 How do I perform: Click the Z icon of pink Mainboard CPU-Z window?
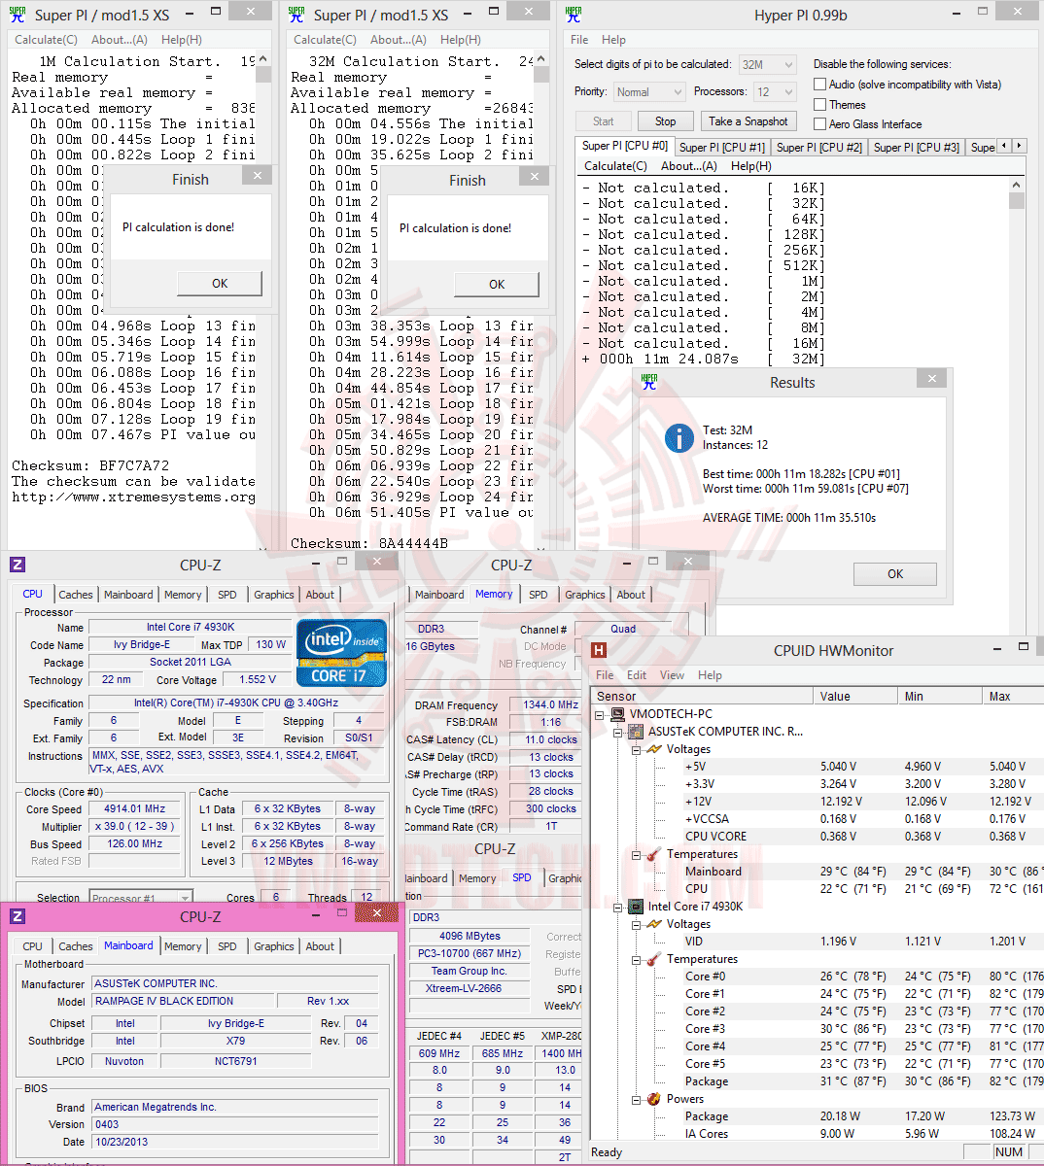point(17,916)
